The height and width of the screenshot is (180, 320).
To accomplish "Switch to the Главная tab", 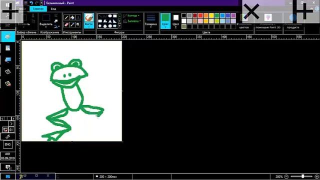I will tap(38, 9).
